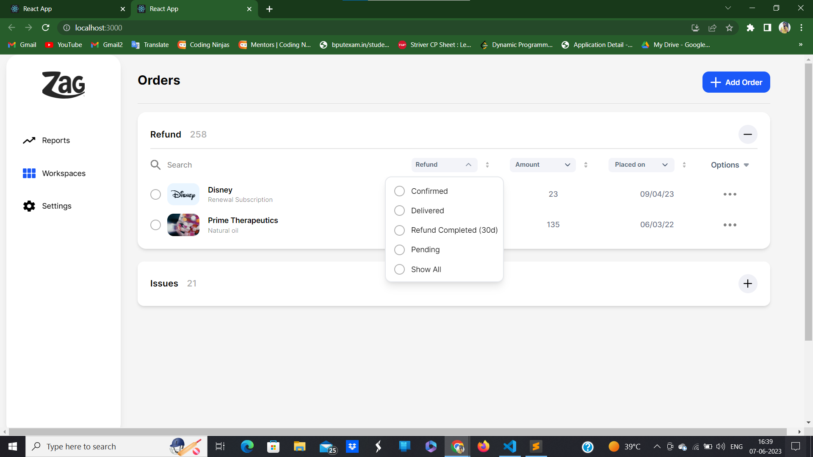Open the Settings page
The image size is (813, 457).
56,206
